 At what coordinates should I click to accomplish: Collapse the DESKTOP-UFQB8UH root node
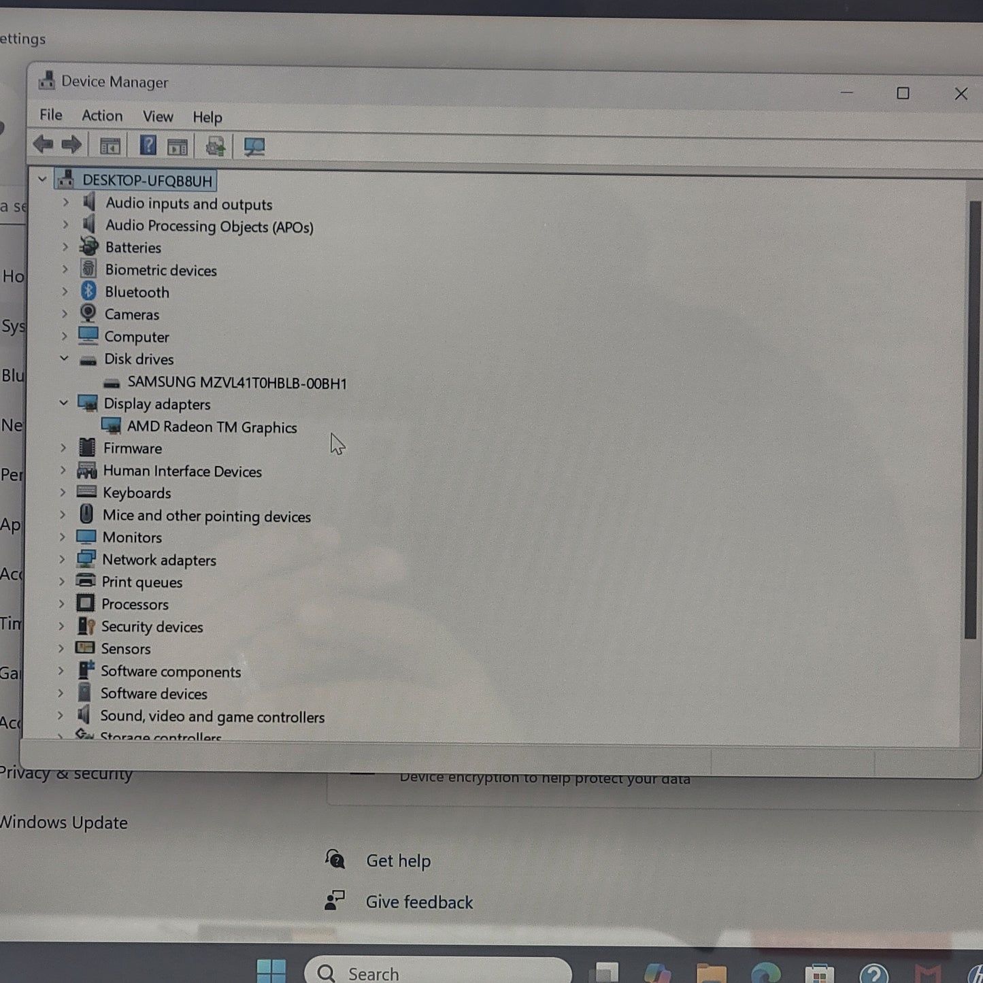pyautogui.click(x=42, y=179)
